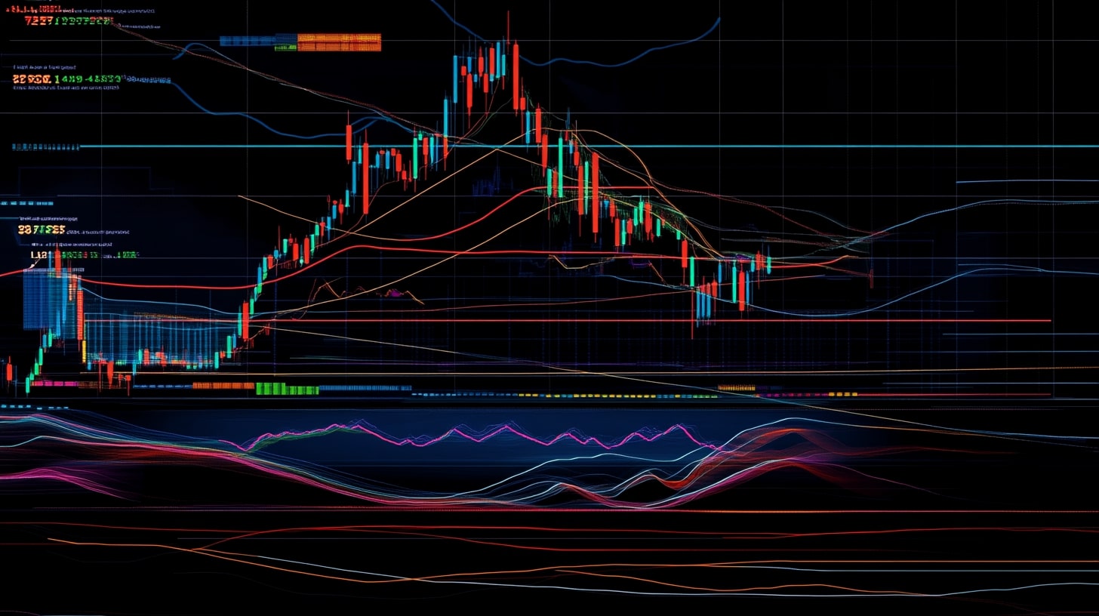The height and width of the screenshot is (616, 1099).
Task: Select the long cyan horizontal level line
Action: click(589, 146)
